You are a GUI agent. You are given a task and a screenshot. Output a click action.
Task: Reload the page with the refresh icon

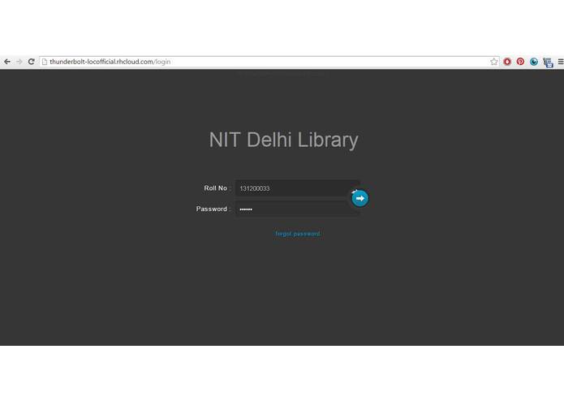click(x=32, y=62)
